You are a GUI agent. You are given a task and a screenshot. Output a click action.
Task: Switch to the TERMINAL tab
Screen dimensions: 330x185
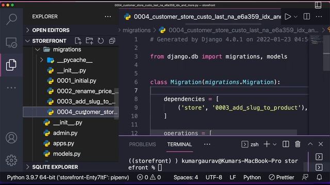coord(179,144)
